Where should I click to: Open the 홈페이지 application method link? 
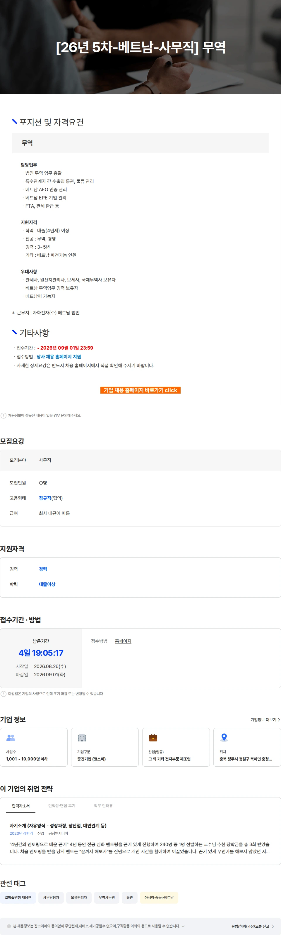click(123, 641)
